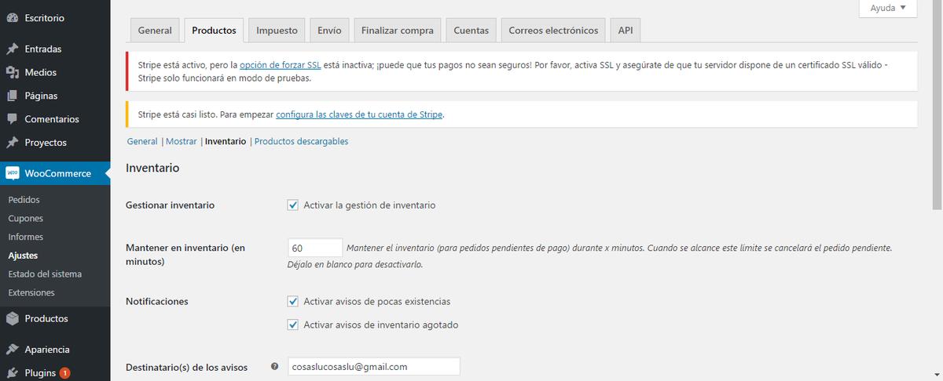Viewport: 943px width, 381px height.
Task: Open configura las claves de Stripe link
Action: coord(359,114)
